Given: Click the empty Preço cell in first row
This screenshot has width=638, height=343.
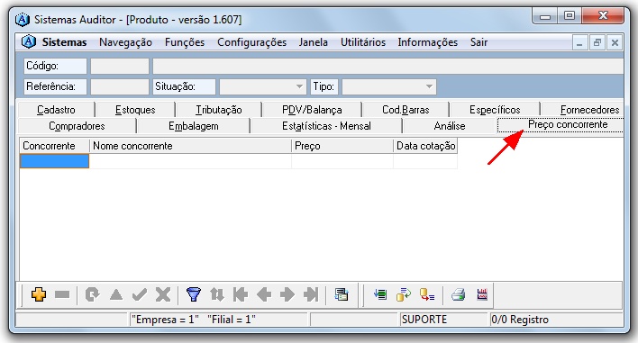Looking at the screenshot, I should (x=342, y=161).
